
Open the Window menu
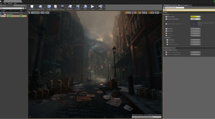(x=10, y=3)
